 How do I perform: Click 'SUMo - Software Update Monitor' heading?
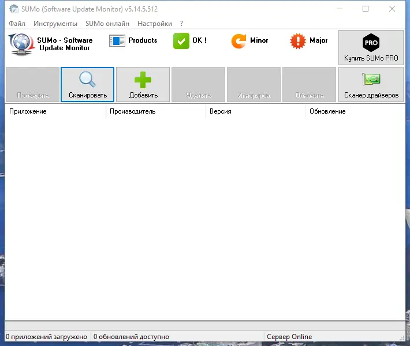tap(65, 44)
